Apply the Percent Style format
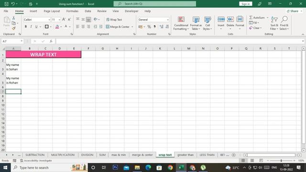The width and height of the screenshot is (306, 172). click(x=149, y=27)
